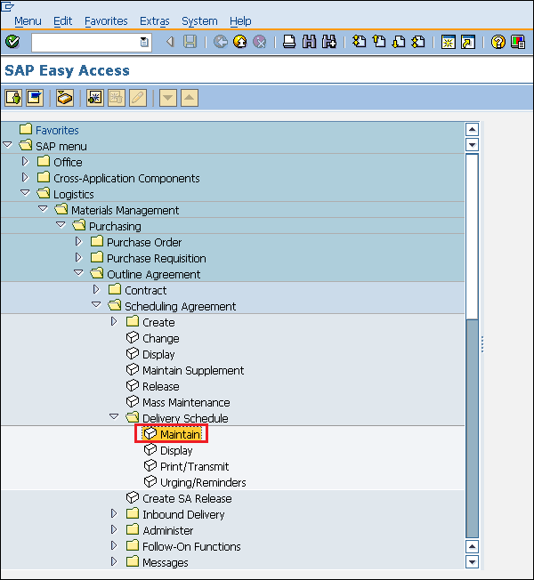Expand the Inbound Delivery folder

(x=114, y=513)
